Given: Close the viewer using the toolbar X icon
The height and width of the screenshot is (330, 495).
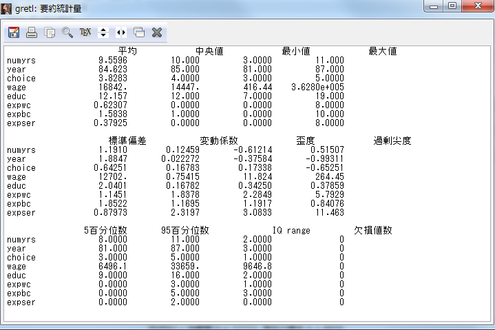Looking at the screenshot, I should [157, 32].
